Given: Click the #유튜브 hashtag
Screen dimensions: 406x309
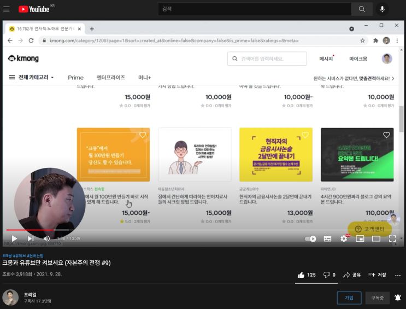Looking at the screenshot, I should point(20,255).
